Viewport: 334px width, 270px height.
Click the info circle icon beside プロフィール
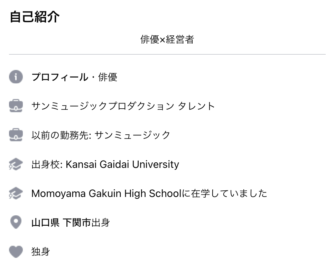click(16, 76)
